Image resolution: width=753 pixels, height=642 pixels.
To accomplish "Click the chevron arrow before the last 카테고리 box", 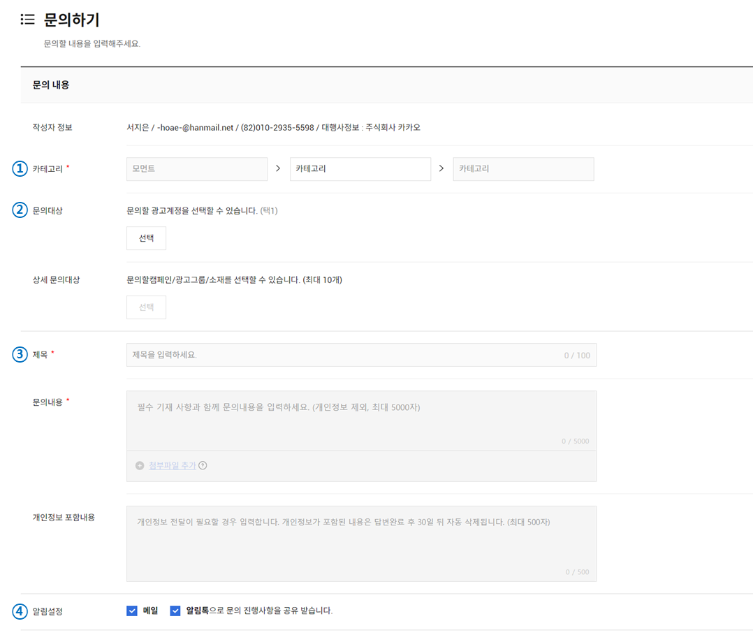I will [x=441, y=169].
